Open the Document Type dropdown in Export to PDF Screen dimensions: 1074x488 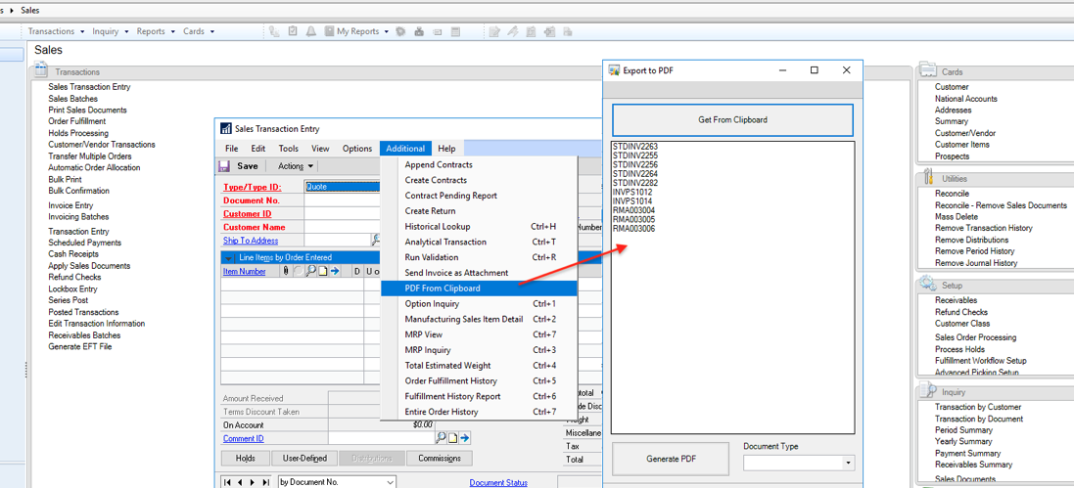[850, 464]
